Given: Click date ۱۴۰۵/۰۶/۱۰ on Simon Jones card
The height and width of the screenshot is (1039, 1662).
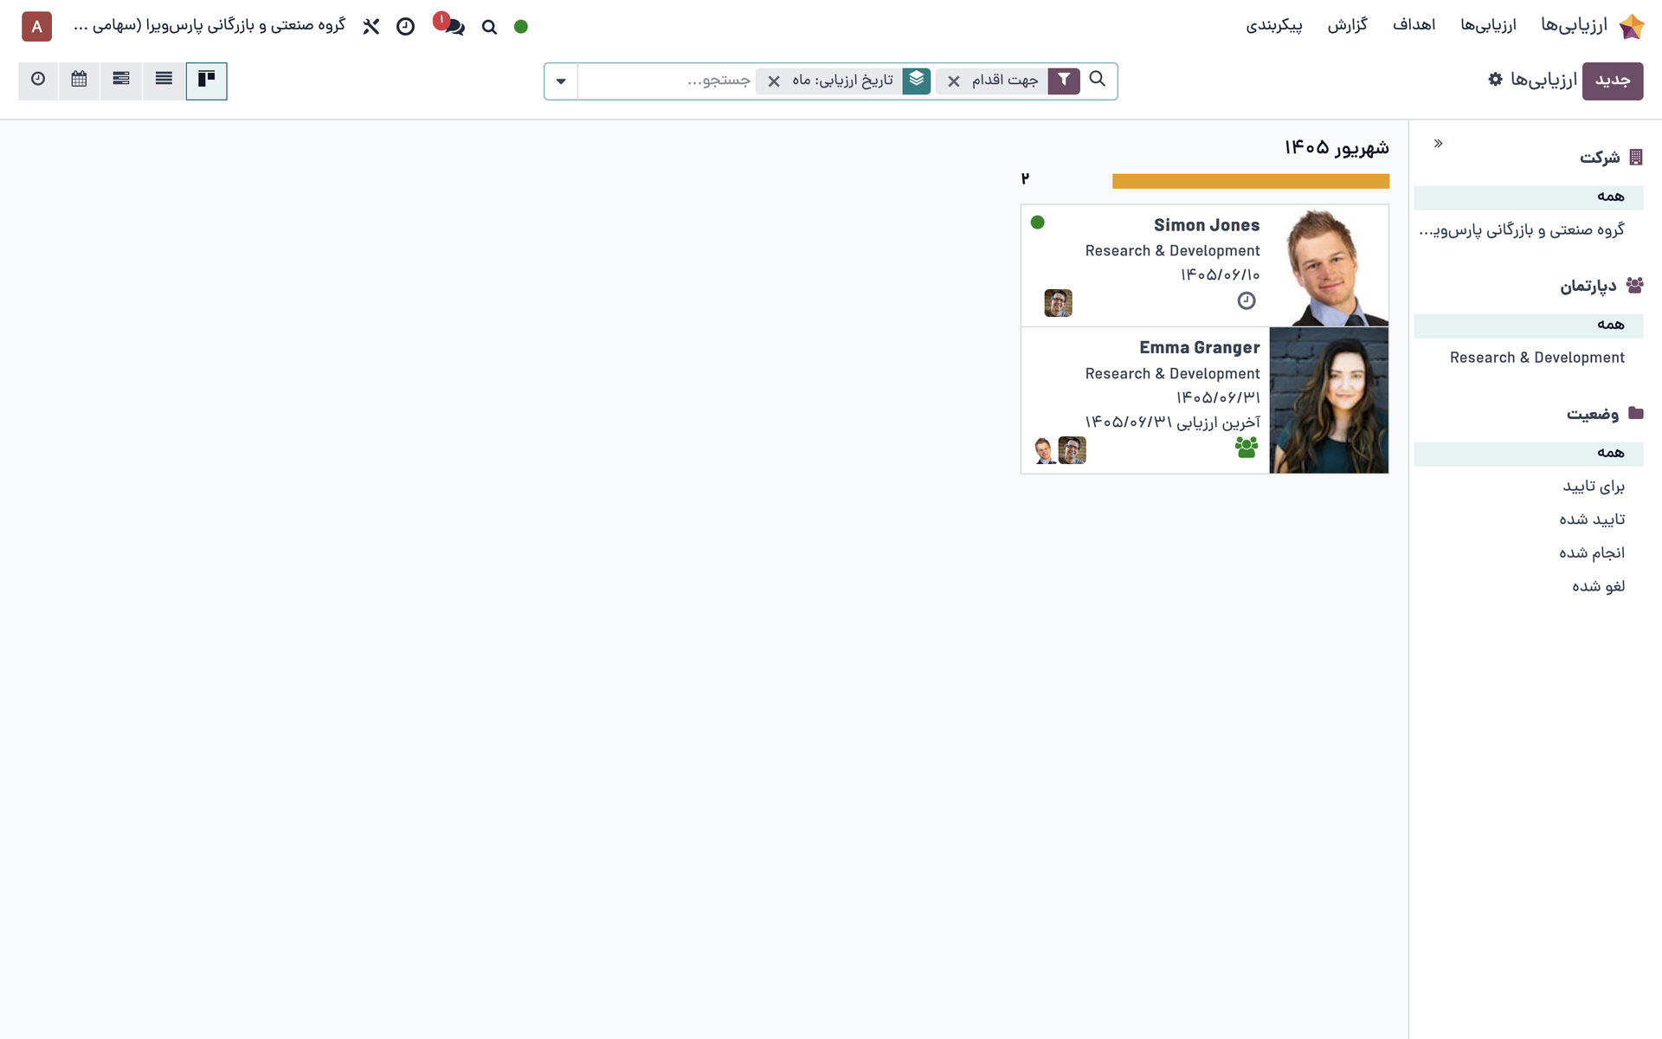Looking at the screenshot, I should coord(1220,274).
